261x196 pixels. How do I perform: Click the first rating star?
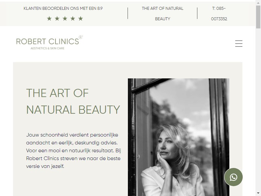pyautogui.click(x=49, y=19)
